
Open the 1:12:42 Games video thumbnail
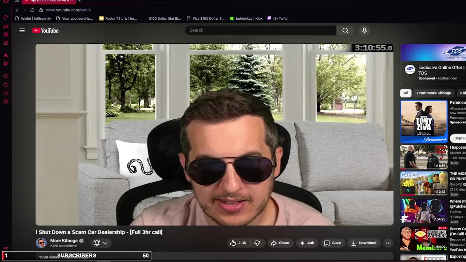(424, 183)
